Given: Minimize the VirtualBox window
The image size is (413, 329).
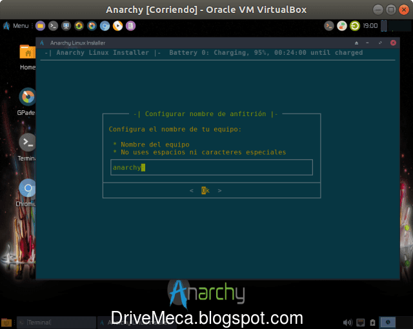Looking at the screenshot, I should 378,10.
